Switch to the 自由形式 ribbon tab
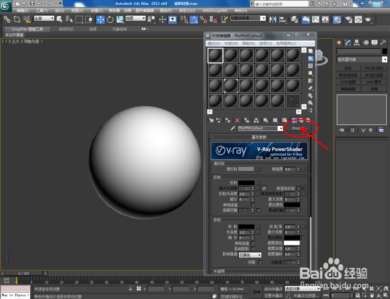Viewport: 390px width, 299px height. click(x=66, y=29)
